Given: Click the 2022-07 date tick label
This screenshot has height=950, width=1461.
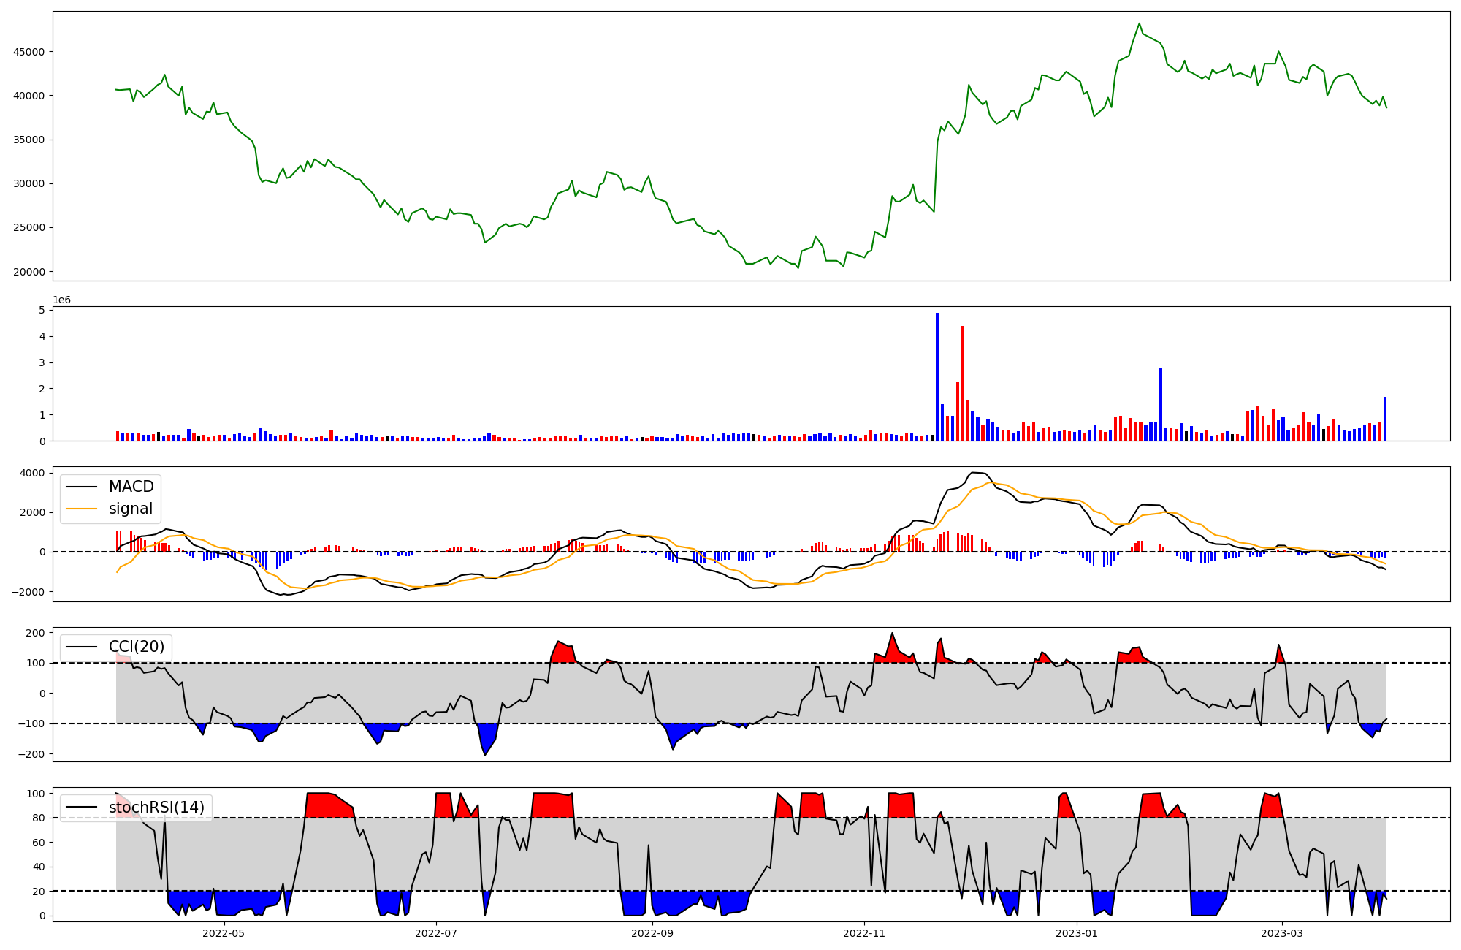Looking at the screenshot, I should pyautogui.click(x=436, y=933).
